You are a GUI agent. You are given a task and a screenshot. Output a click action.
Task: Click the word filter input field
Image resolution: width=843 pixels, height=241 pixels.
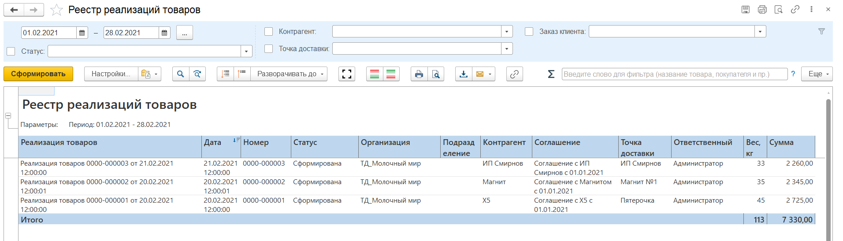tap(674, 74)
